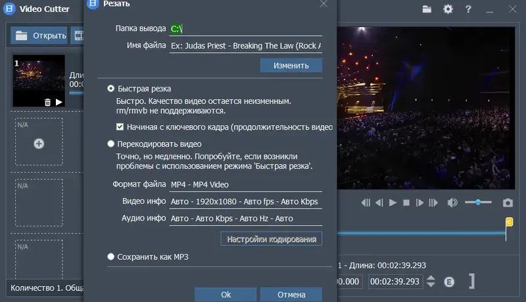Image resolution: width=526 pixels, height=302 pixels.
Task: Jump to next keyframe in player
Action: (x=433, y=203)
